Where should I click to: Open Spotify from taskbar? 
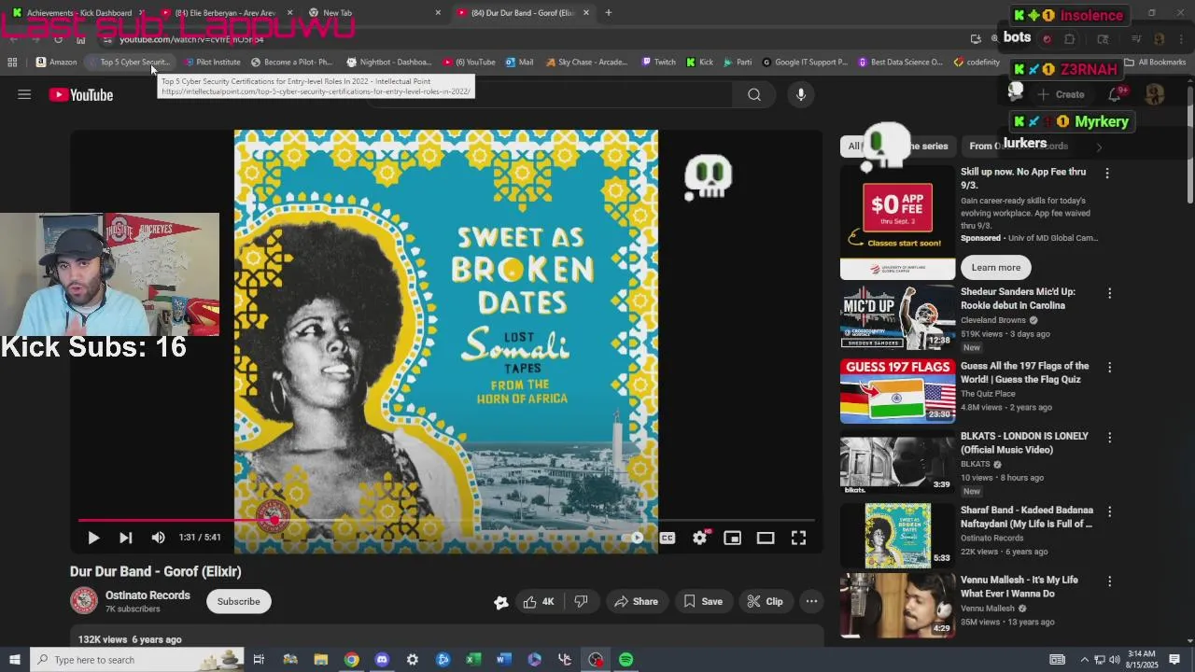tap(626, 660)
